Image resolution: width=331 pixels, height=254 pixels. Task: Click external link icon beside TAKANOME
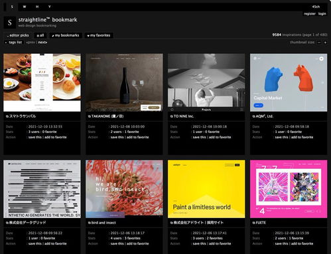click(x=90, y=116)
